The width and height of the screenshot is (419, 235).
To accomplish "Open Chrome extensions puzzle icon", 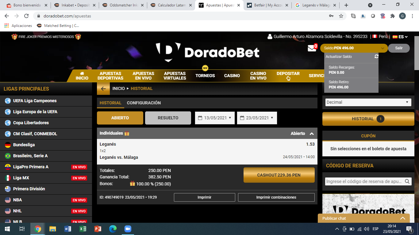I will click(x=393, y=16).
